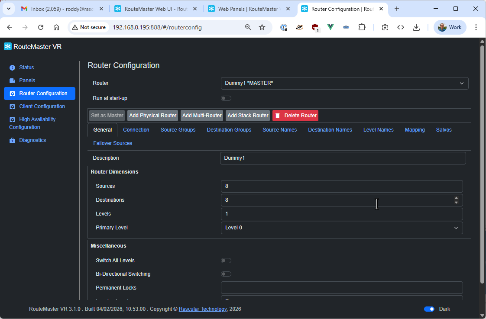Open the Failover Sources tab
The width and height of the screenshot is (486, 319).
pyautogui.click(x=113, y=143)
